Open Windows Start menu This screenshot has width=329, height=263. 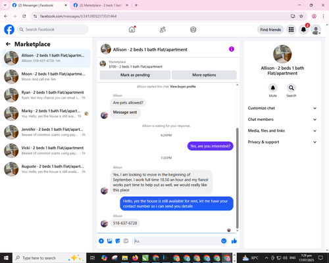tap(6, 258)
